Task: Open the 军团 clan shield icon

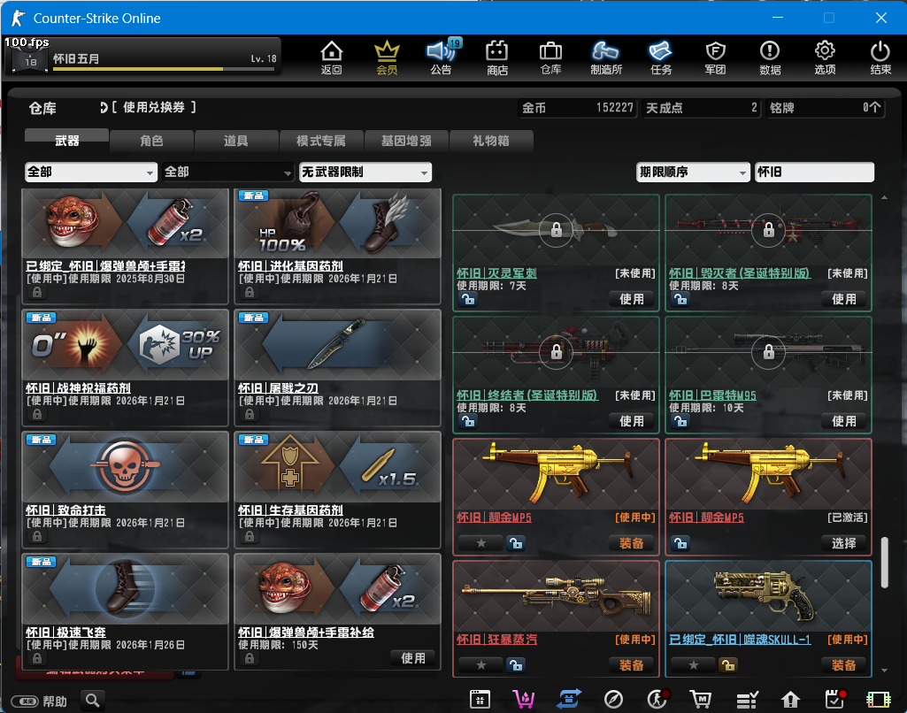Action: coord(716,57)
